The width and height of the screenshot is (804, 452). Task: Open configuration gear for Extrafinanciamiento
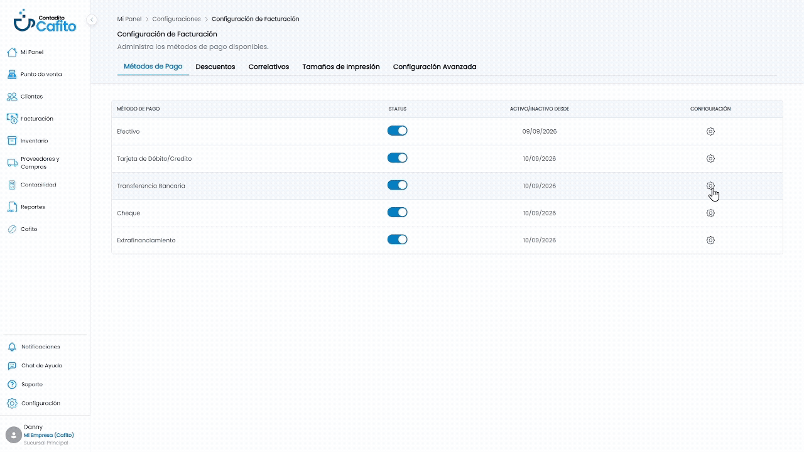[x=710, y=240]
